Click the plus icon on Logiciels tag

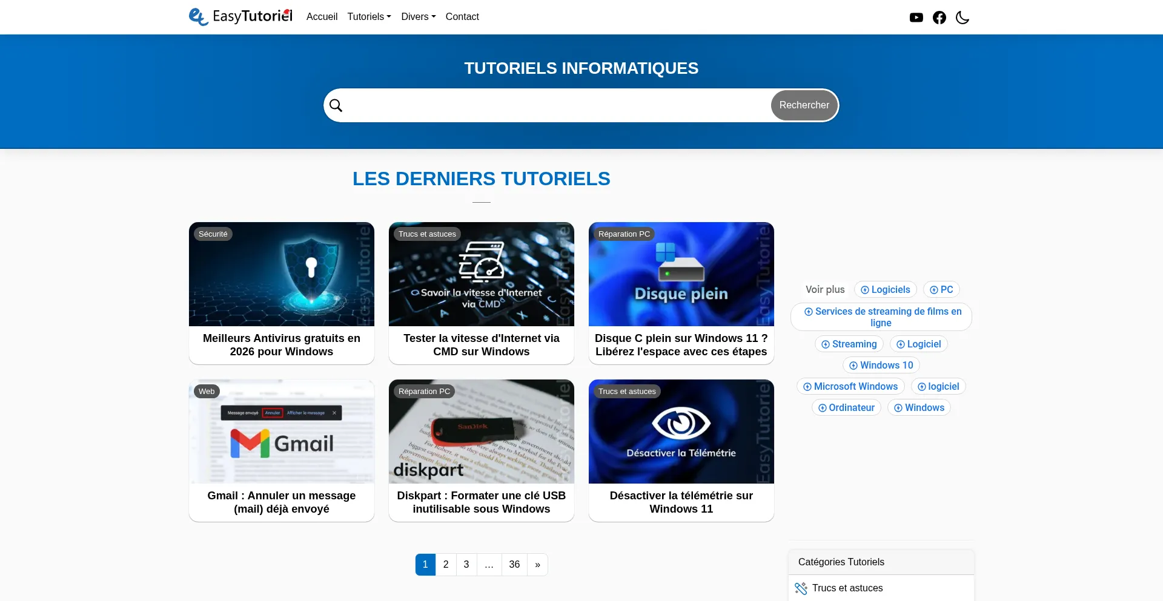864,289
